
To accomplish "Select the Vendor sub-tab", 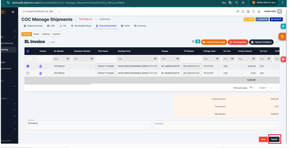I will tap(36, 34).
